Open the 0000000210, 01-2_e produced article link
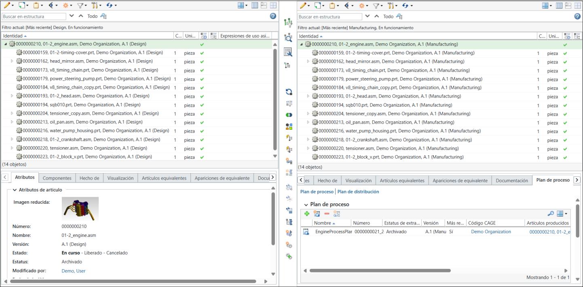Screen dimensions: 583x287 coord(549,232)
